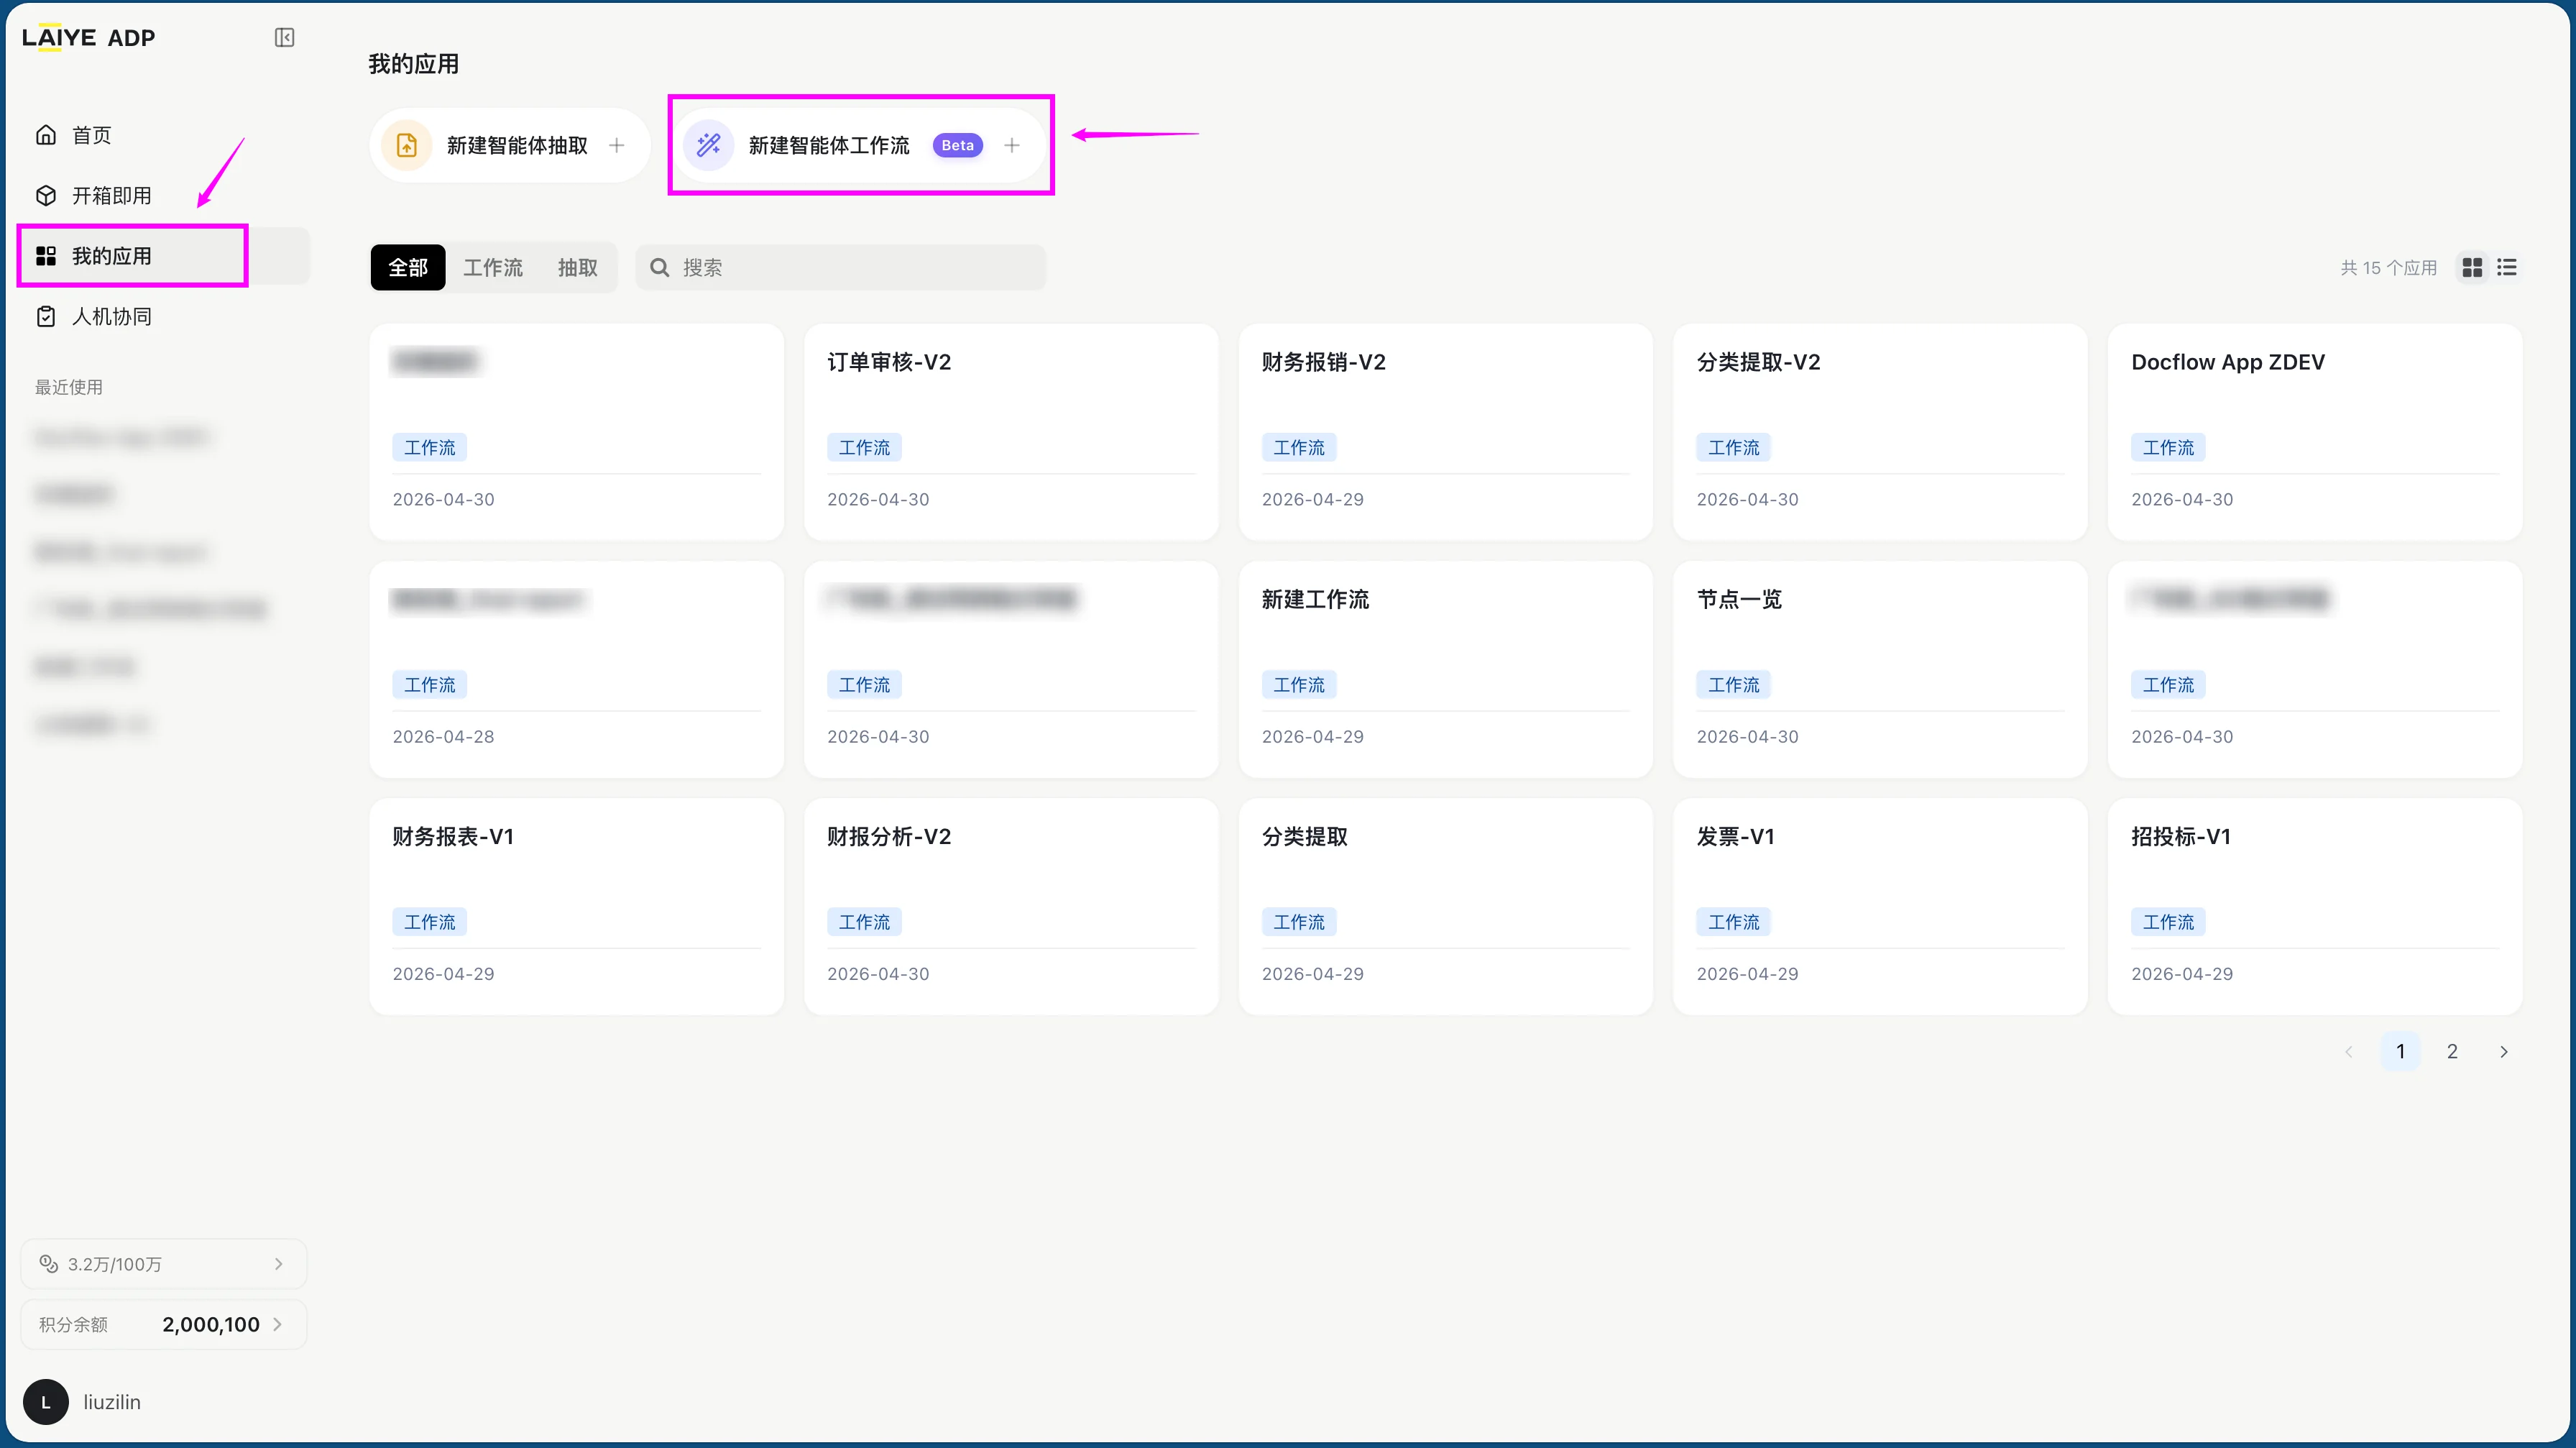Click the magnifier search icon
The height and width of the screenshot is (1448, 2576).
660,268
